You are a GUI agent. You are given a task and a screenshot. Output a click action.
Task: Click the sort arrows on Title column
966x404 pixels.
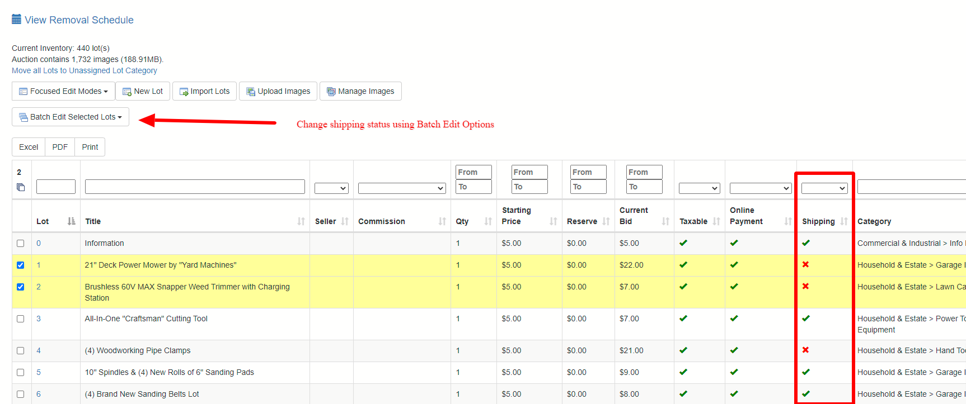tap(301, 221)
